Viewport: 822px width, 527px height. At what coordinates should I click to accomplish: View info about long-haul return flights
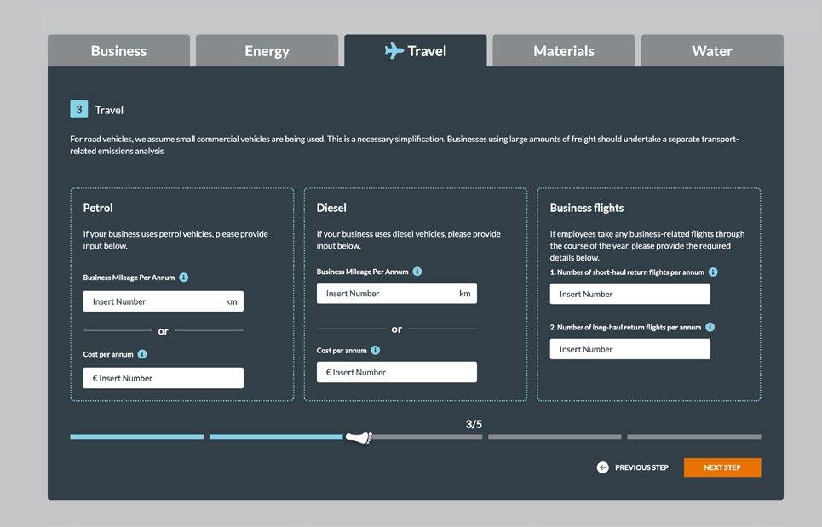pyautogui.click(x=710, y=327)
